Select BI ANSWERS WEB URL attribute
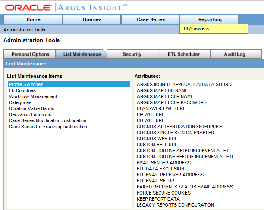The width and height of the screenshot is (264, 210). pos(161,108)
